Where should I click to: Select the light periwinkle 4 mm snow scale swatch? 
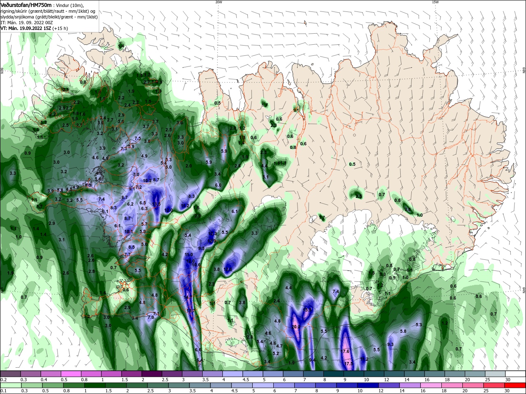coord(233,374)
